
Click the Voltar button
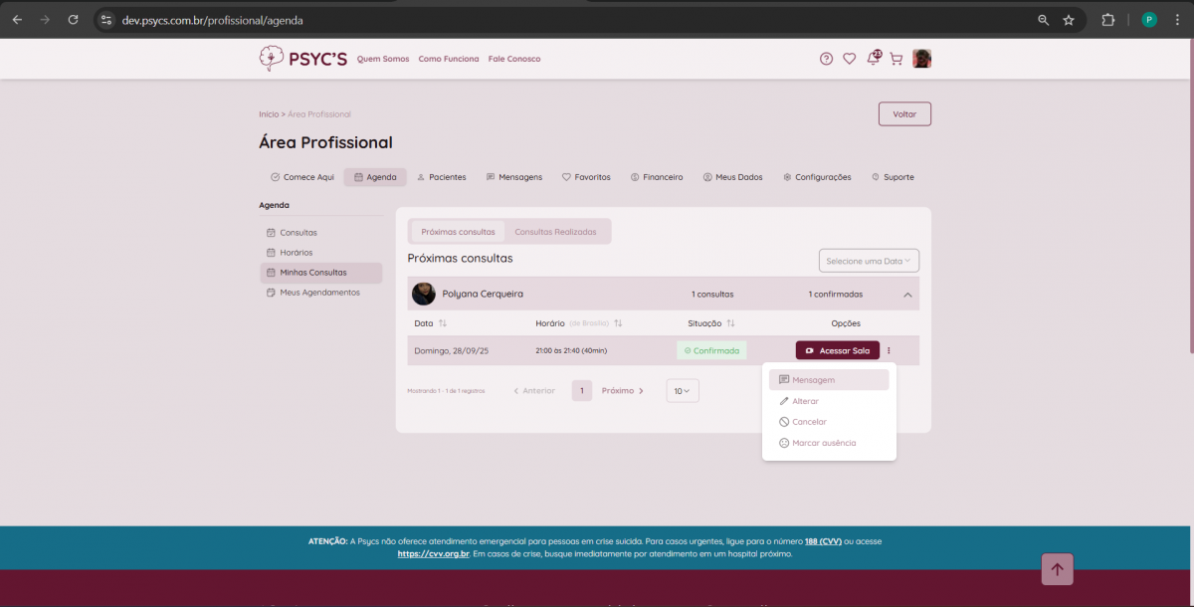click(903, 114)
